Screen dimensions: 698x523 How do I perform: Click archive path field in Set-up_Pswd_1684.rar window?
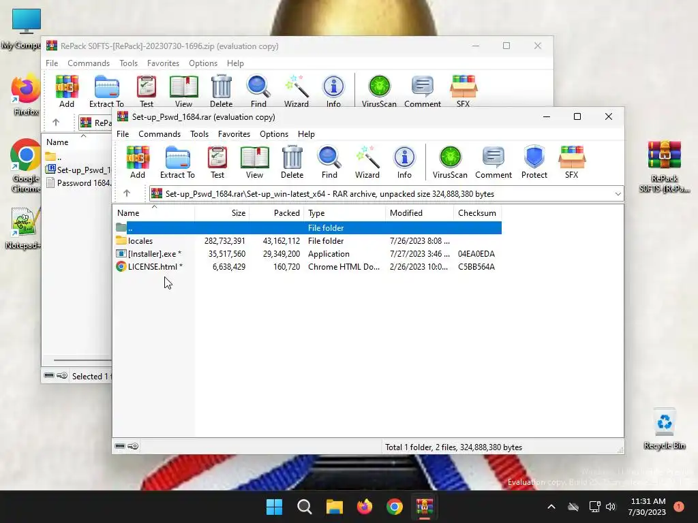(386, 194)
